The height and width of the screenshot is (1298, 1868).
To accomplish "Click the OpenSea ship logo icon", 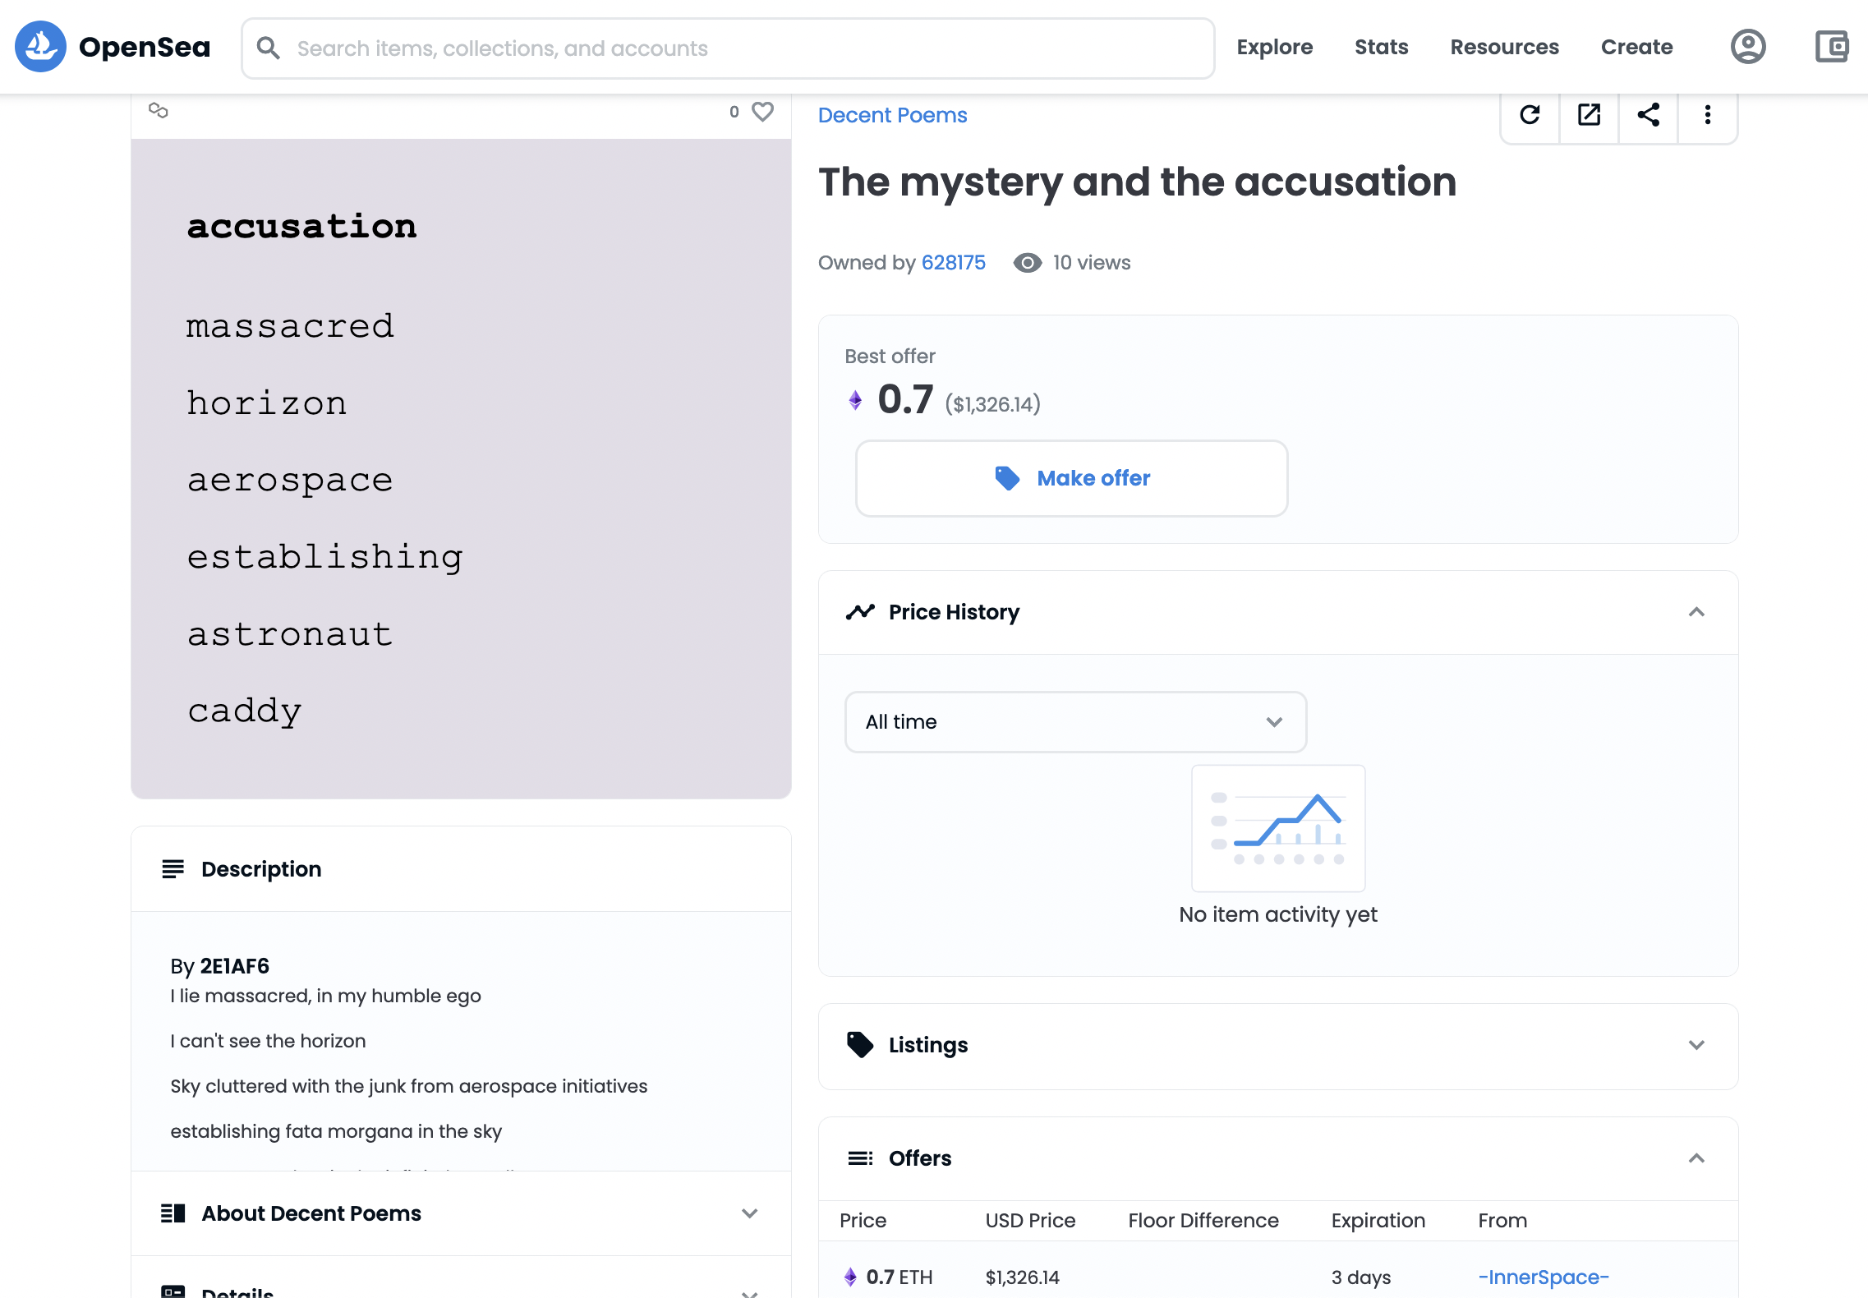I will (40, 47).
